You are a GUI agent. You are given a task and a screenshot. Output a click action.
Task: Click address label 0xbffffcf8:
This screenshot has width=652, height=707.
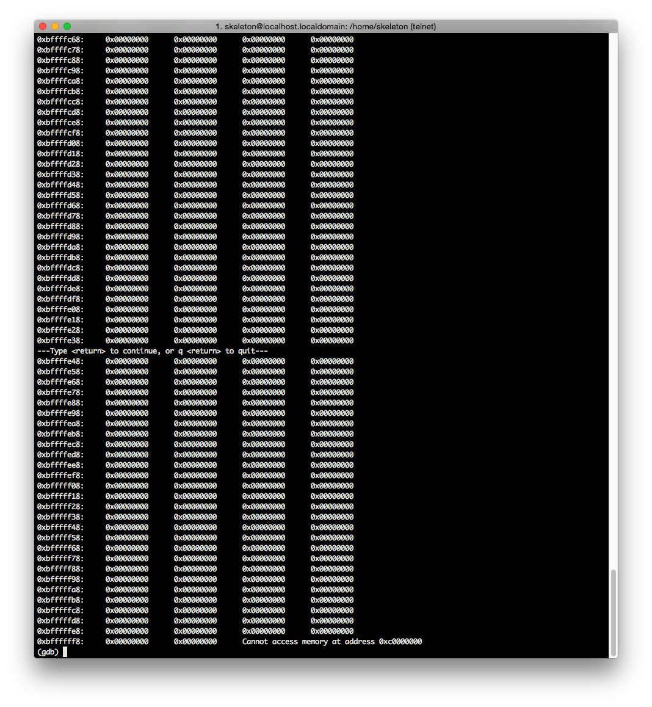pos(60,133)
